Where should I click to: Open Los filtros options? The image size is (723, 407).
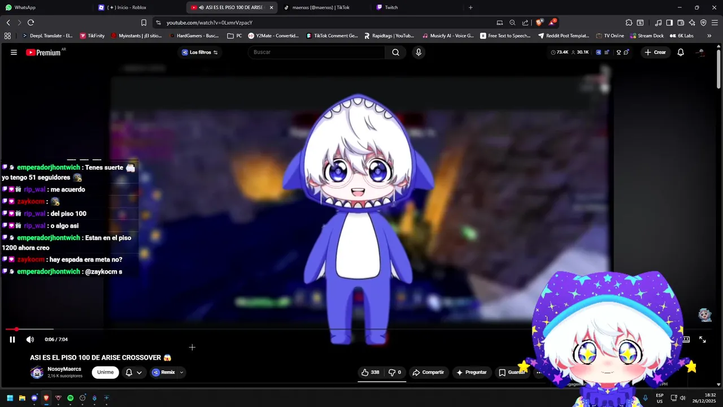[x=199, y=52]
